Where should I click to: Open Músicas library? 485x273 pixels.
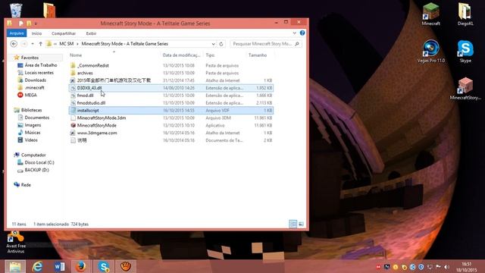tap(32, 133)
